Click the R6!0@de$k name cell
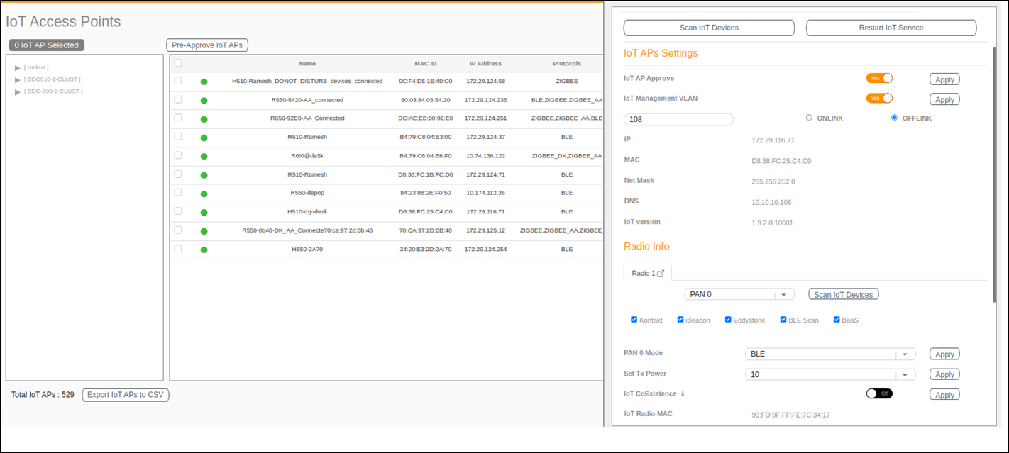Screen dimensions: 1009x453 [307, 156]
